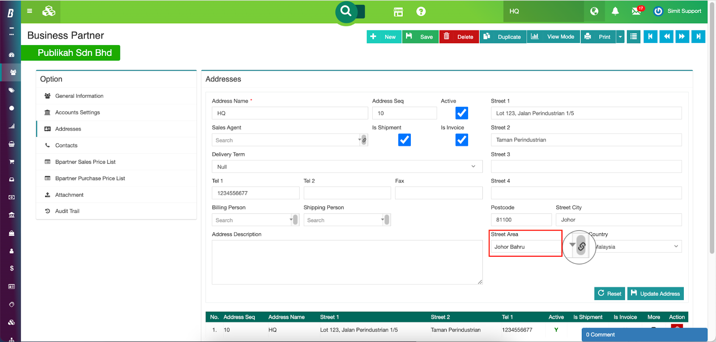The width and height of the screenshot is (716, 342).
Task: Click the red Delete button
Action: [459, 37]
